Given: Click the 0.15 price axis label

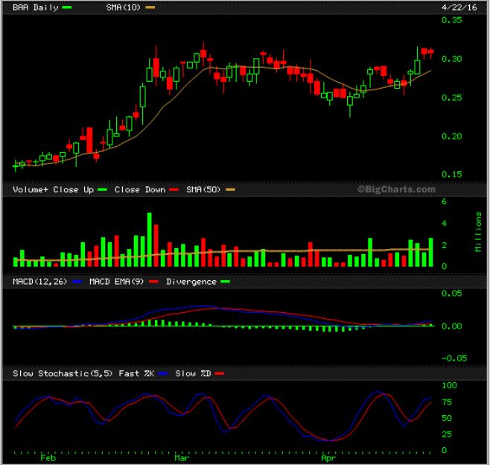Looking at the screenshot, I should (x=451, y=174).
